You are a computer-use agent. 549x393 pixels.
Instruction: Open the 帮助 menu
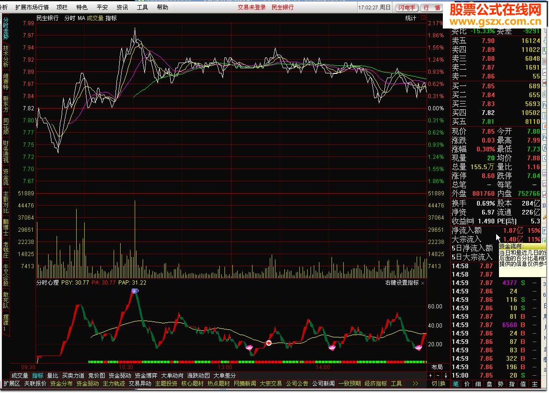[162, 7]
